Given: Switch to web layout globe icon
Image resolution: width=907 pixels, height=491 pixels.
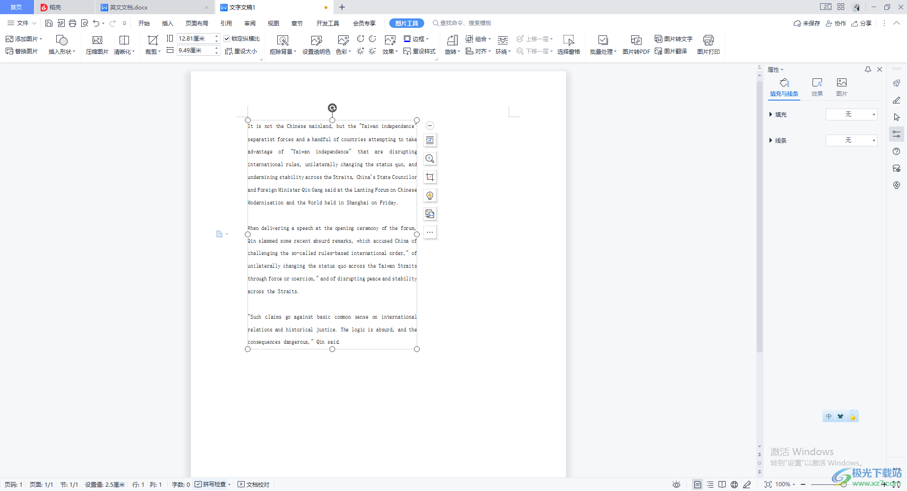Looking at the screenshot, I should [734, 484].
